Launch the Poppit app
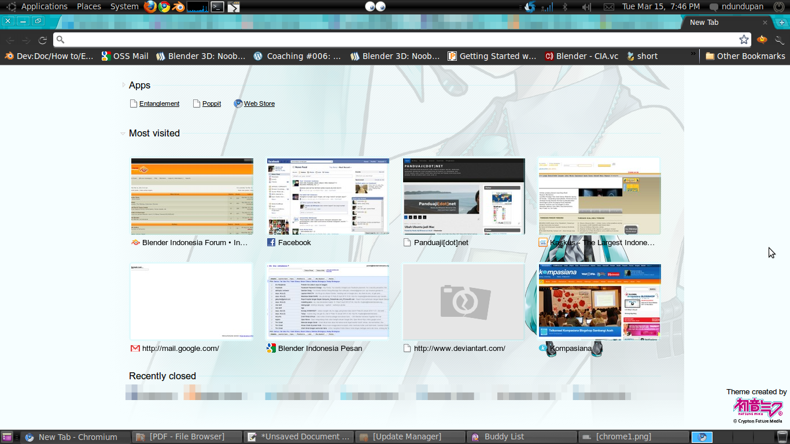 [206, 103]
